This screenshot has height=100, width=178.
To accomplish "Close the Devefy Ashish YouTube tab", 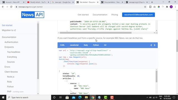I will tap(48, 2).
